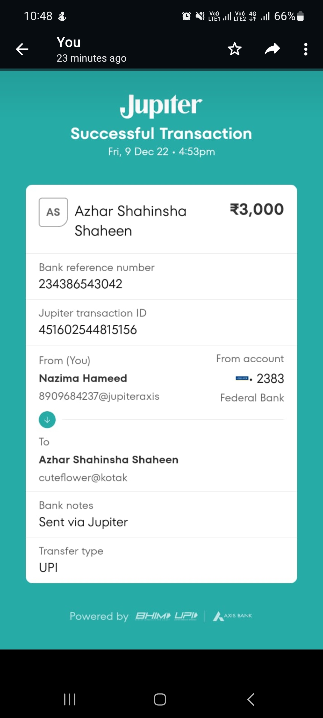Tap the back arrow icon
Screen dimensions: 323x718
[22, 49]
